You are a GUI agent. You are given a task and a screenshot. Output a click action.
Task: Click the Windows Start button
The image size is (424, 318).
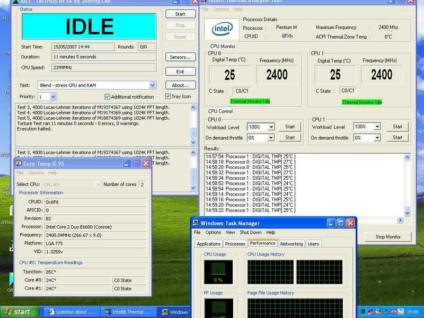point(20,312)
